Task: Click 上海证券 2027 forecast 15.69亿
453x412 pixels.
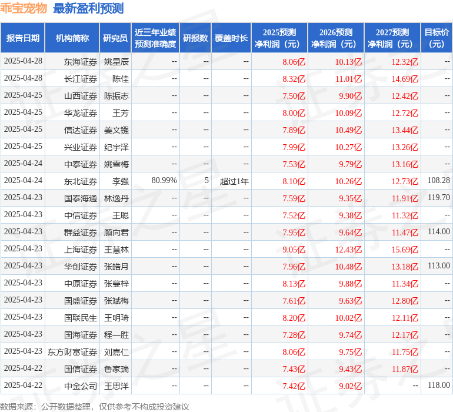Action: [x=405, y=250]
